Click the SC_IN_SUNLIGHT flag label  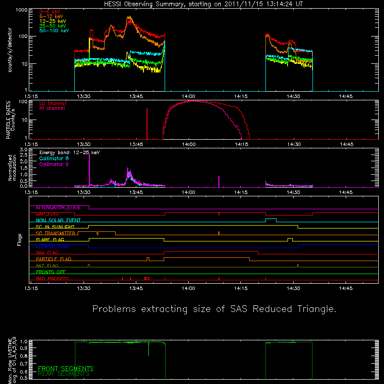point(55,227)
